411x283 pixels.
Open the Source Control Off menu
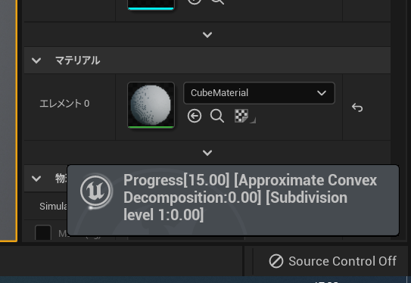[x=332, y=261]
